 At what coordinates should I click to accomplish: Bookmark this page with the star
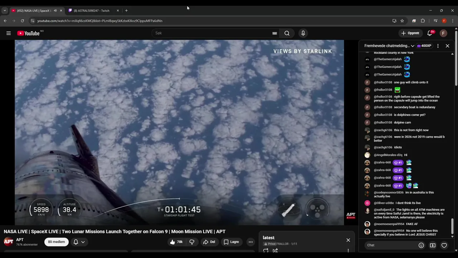pyautogui.click(x=402, y=21)
